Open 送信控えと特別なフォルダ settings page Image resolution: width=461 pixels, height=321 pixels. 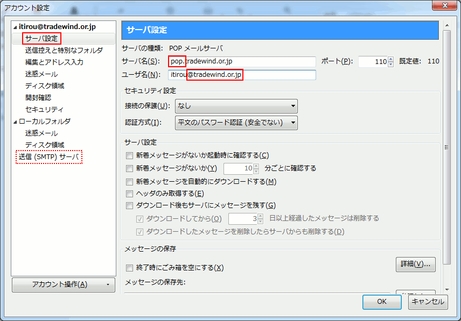pos(64,51)
